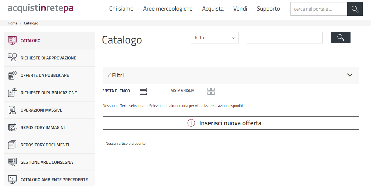
Task: Go to Home breadcrumb link
Action: (x=13, y=23)
